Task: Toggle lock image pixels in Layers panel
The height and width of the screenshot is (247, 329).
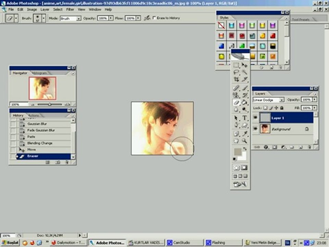Action: tap(271, 108)
